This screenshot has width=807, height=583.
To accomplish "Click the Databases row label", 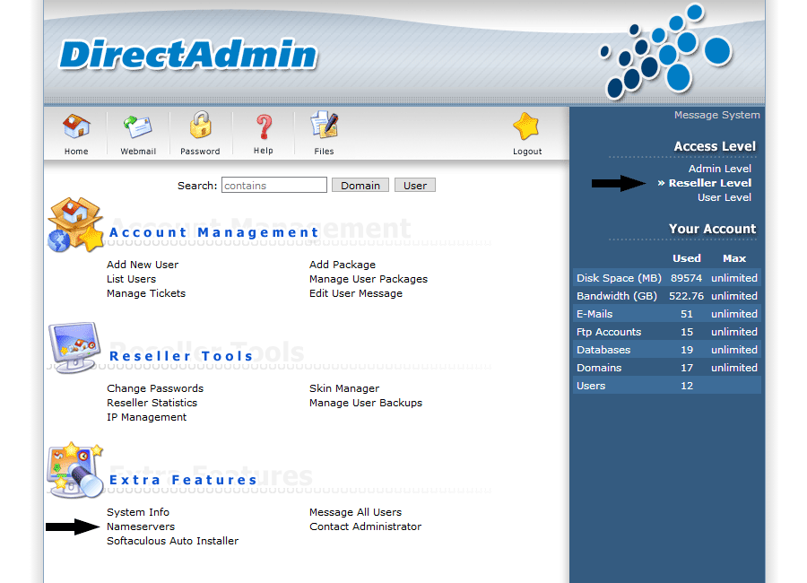I will (603, 350).
